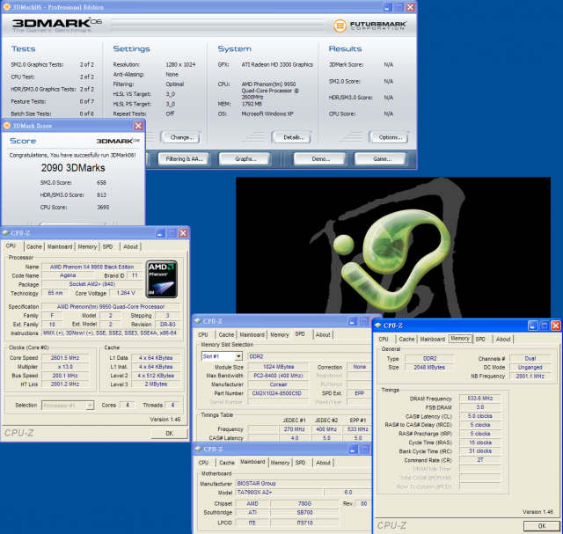Image resolution: width=563 pixels, height=534 pixels.
Task: Click the BIOSTAR Group manufacturer text
Action: [x=256, y=483]
